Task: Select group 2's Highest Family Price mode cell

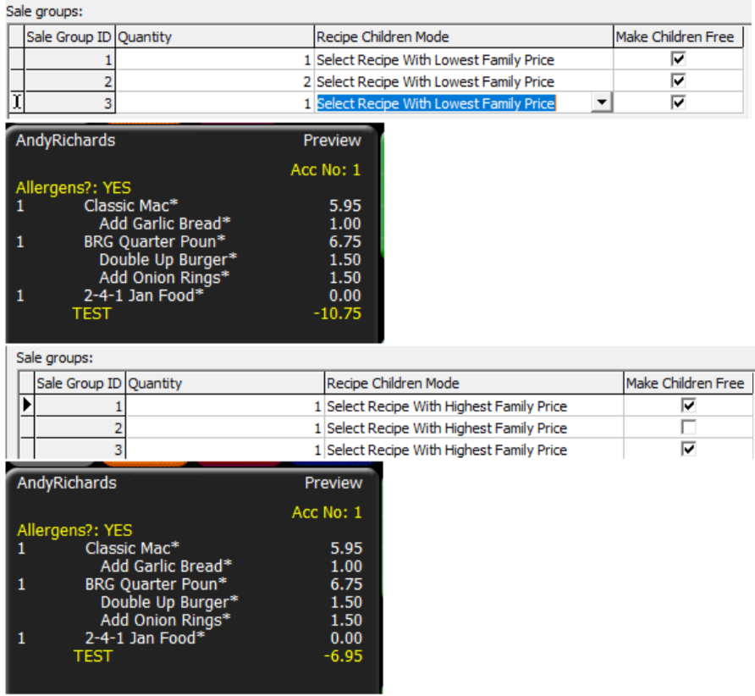Action: tap(447, 428)
